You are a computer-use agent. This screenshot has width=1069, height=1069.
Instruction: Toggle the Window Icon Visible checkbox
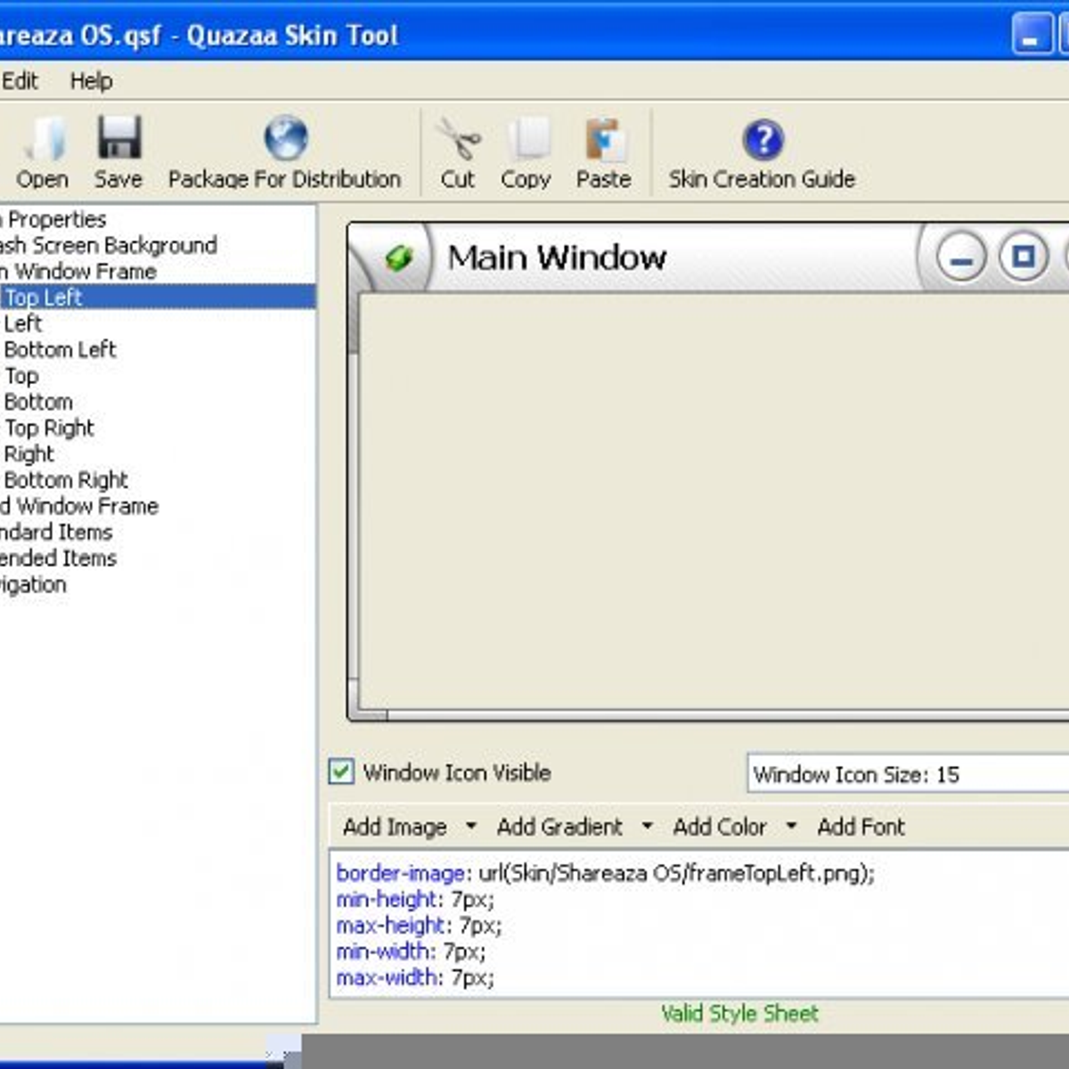pyautogui.click(x=341, y=771)
